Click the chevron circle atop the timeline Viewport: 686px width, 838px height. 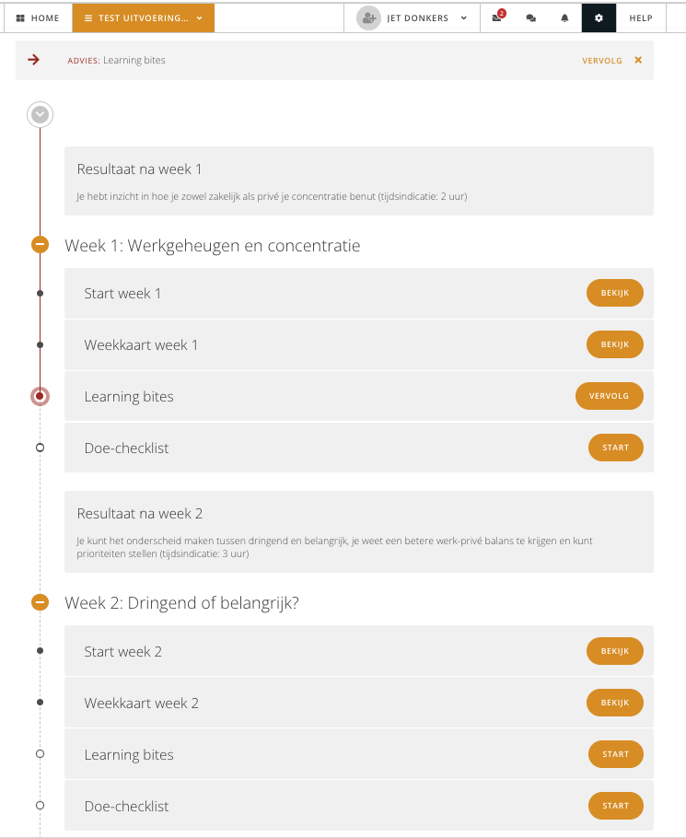coord(40,114)
